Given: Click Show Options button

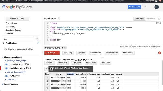Looking at the screenshot, I should [x=128, y=53].
